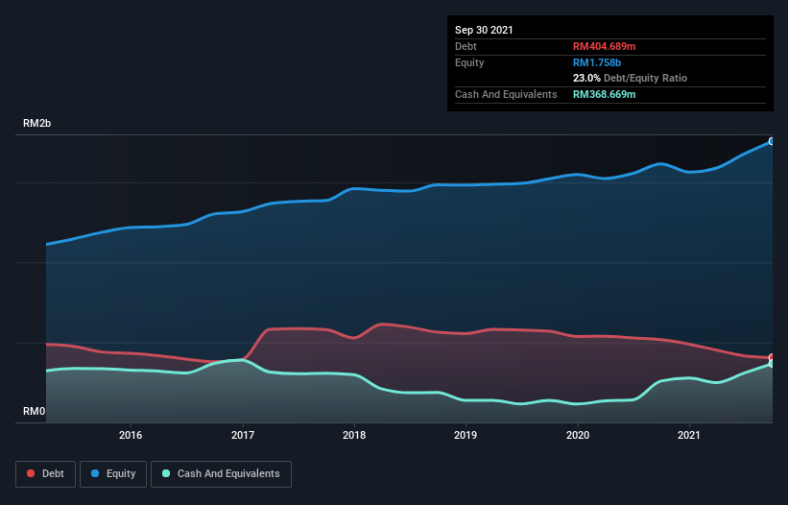Select the 2021 x-axis label
The image size is (788, 505).
(x=689, y=436)
